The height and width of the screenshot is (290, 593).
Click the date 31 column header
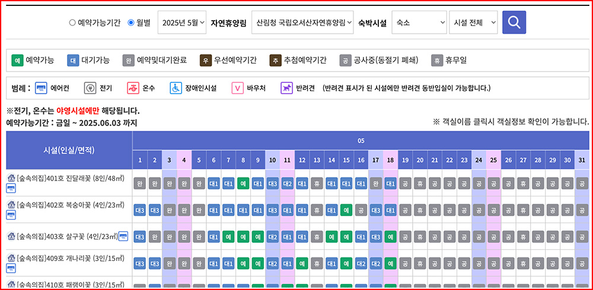[582, 160]
